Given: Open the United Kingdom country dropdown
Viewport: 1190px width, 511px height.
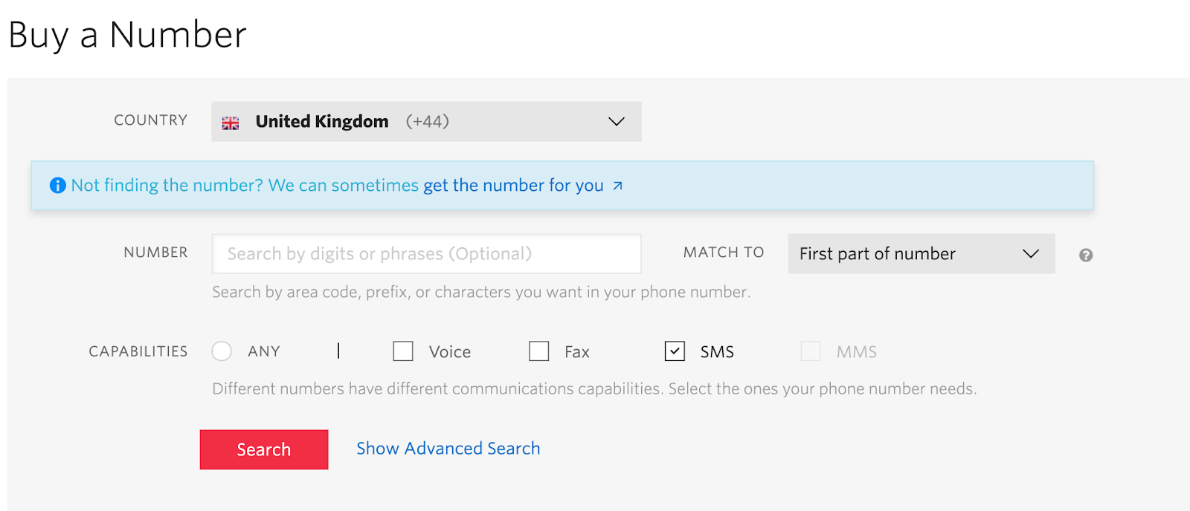Looking at the screenshot, I should [x=426, y=122].
